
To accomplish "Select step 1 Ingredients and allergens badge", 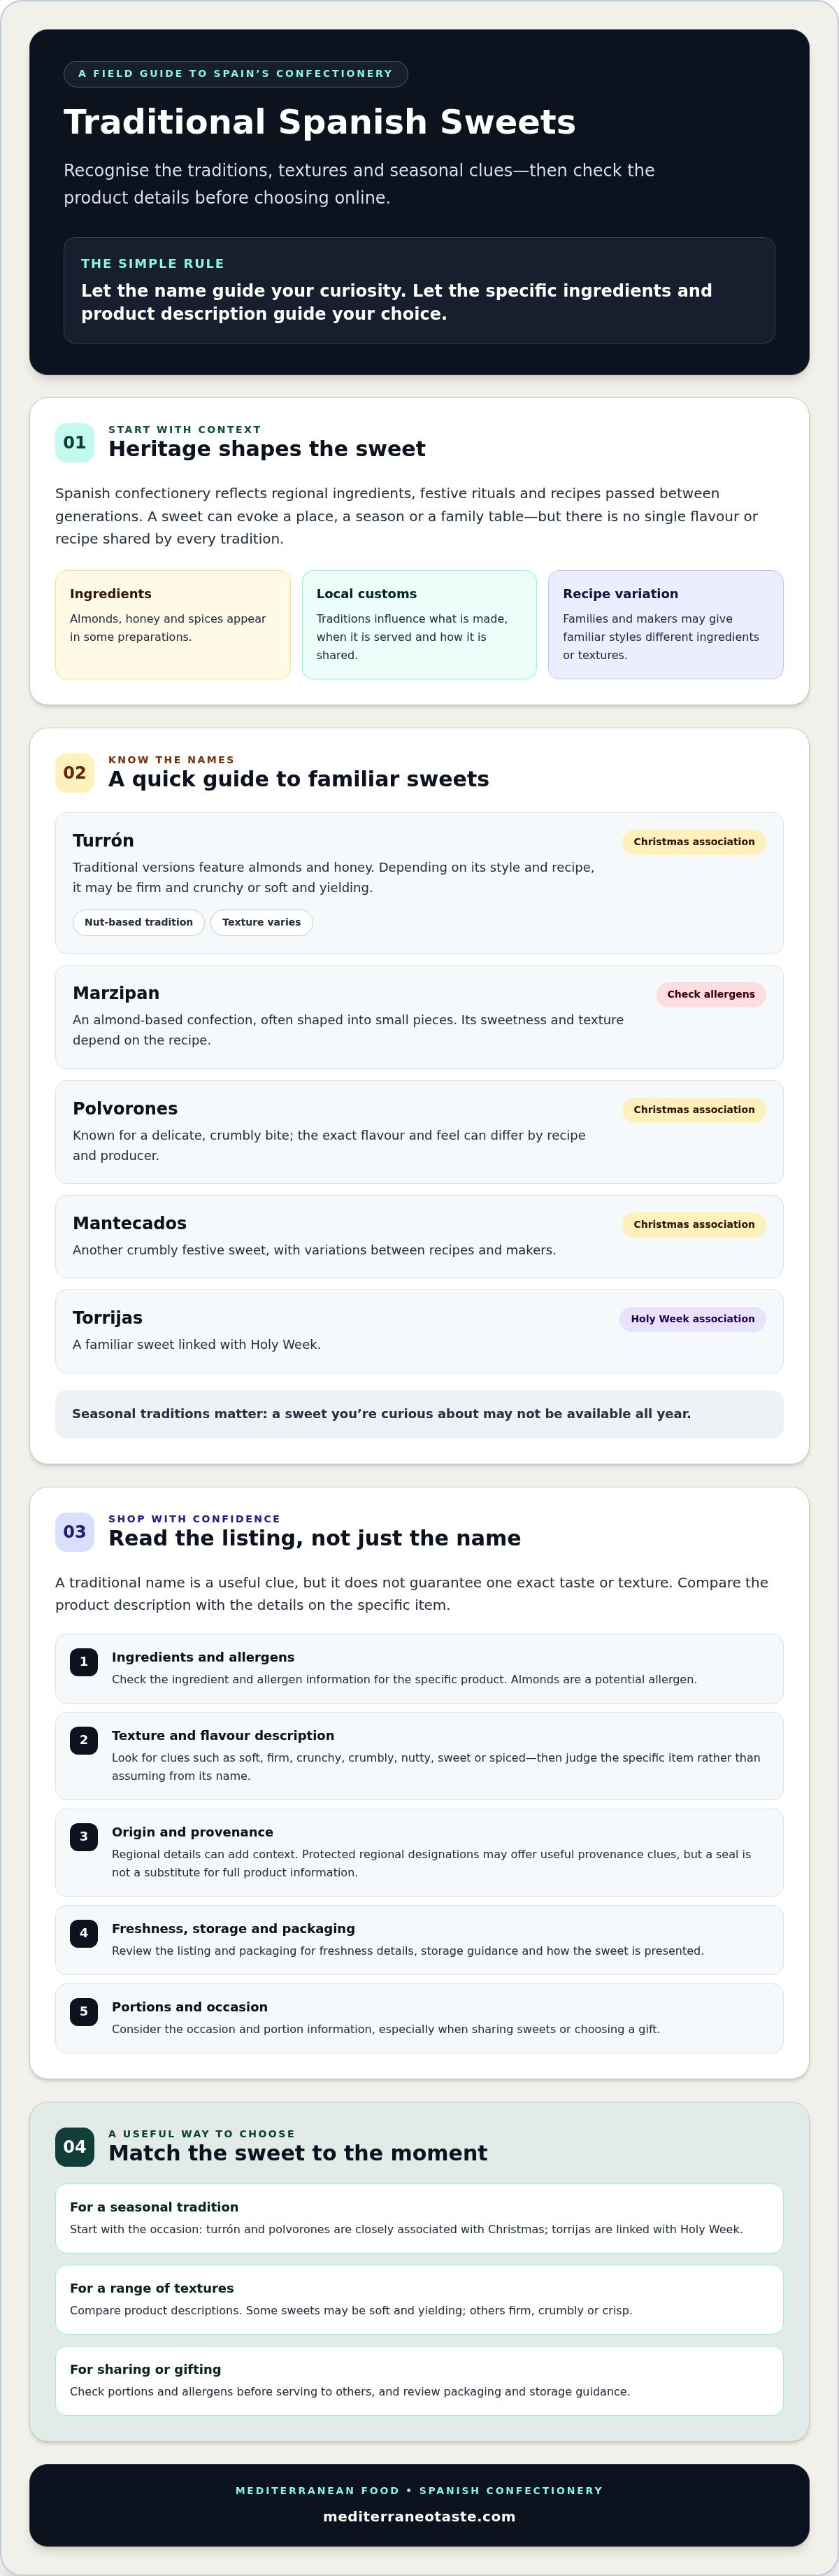I will tap(84, 1662).
